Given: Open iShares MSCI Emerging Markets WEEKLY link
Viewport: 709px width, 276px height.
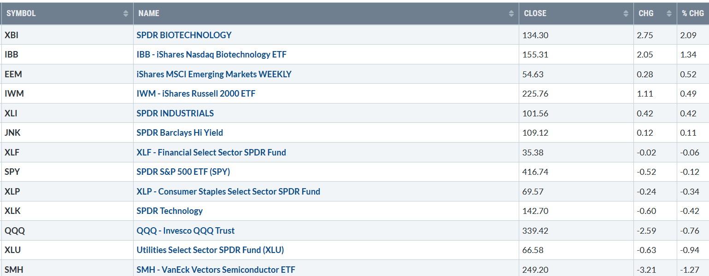Looking at the screenshot, I should (214, 74).
